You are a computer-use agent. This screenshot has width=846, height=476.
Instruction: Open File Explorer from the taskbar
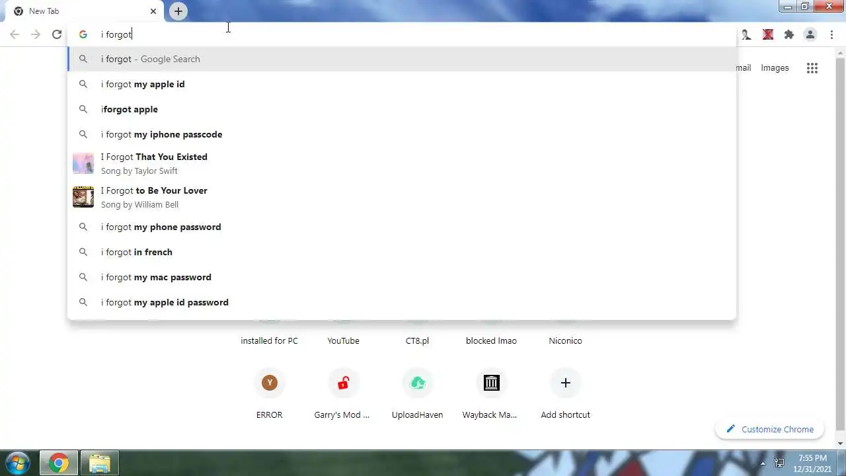point(99,463)
